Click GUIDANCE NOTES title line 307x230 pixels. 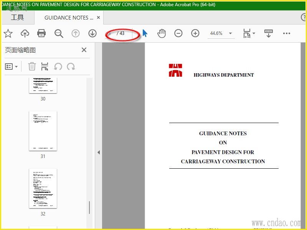coord(223,133)
